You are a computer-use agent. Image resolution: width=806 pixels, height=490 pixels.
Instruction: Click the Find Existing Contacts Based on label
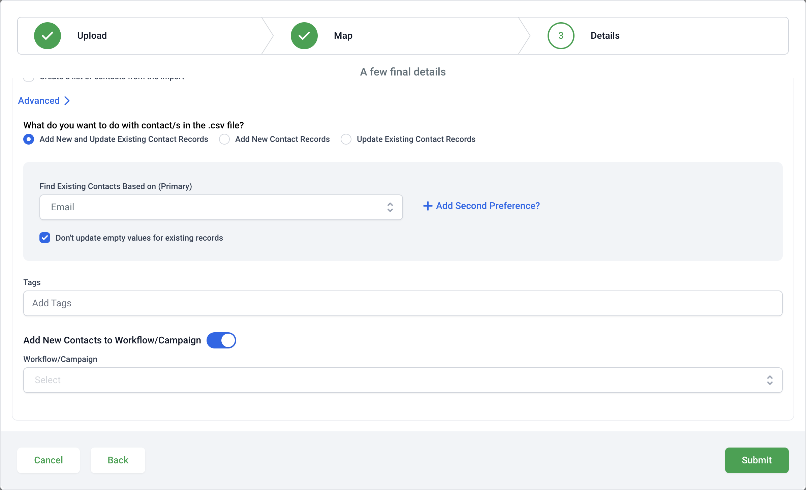point(116,186)
